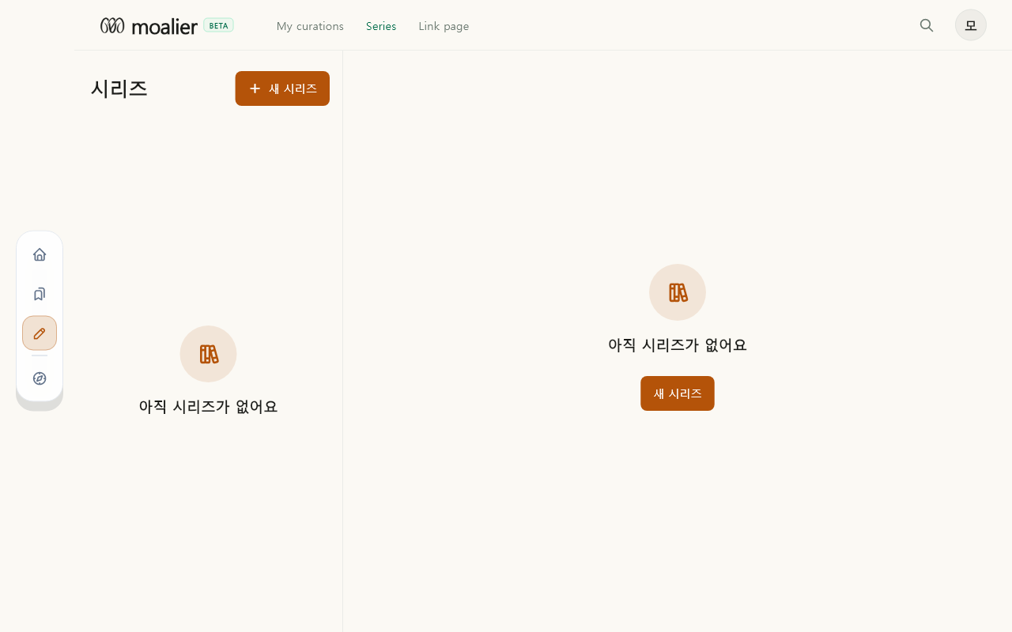
Task: Select the pencil edit icon in the sidebar
Action: point(40,333)
